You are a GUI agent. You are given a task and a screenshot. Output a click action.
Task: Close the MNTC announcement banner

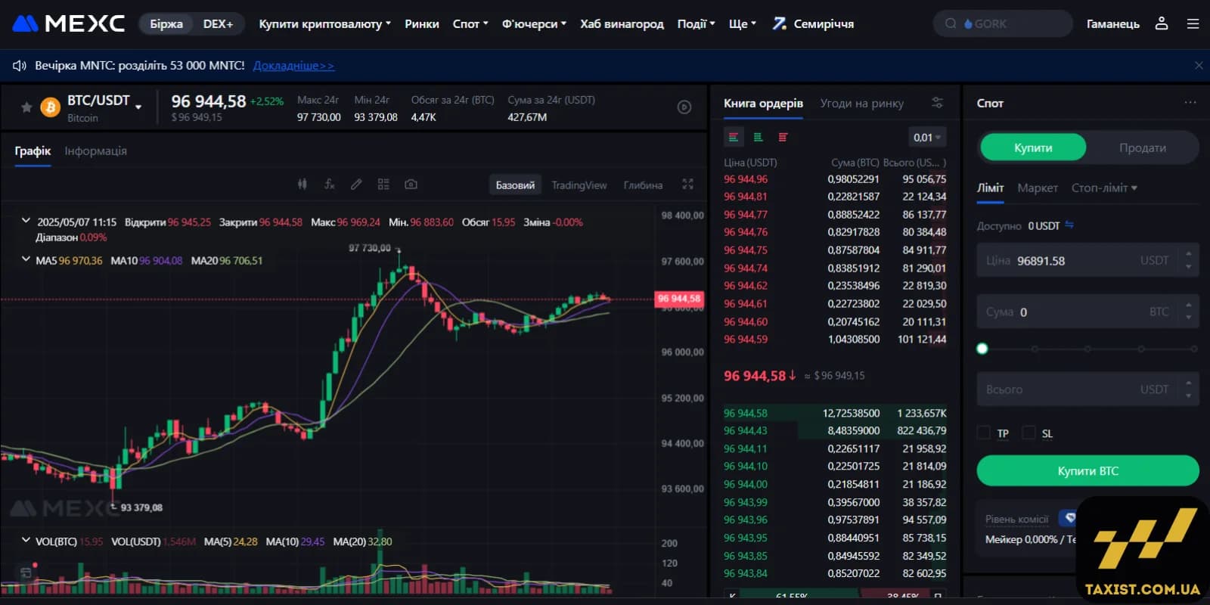coord(1199,66)
